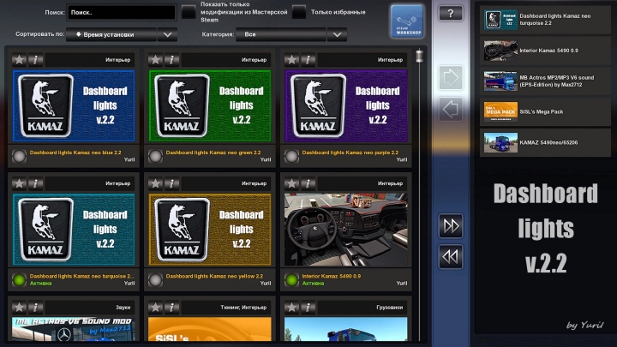617x347 pixels.
Task: Select the blue Kamaz Dashboard lights thumbnail
Action: click(x=74, y=106)
